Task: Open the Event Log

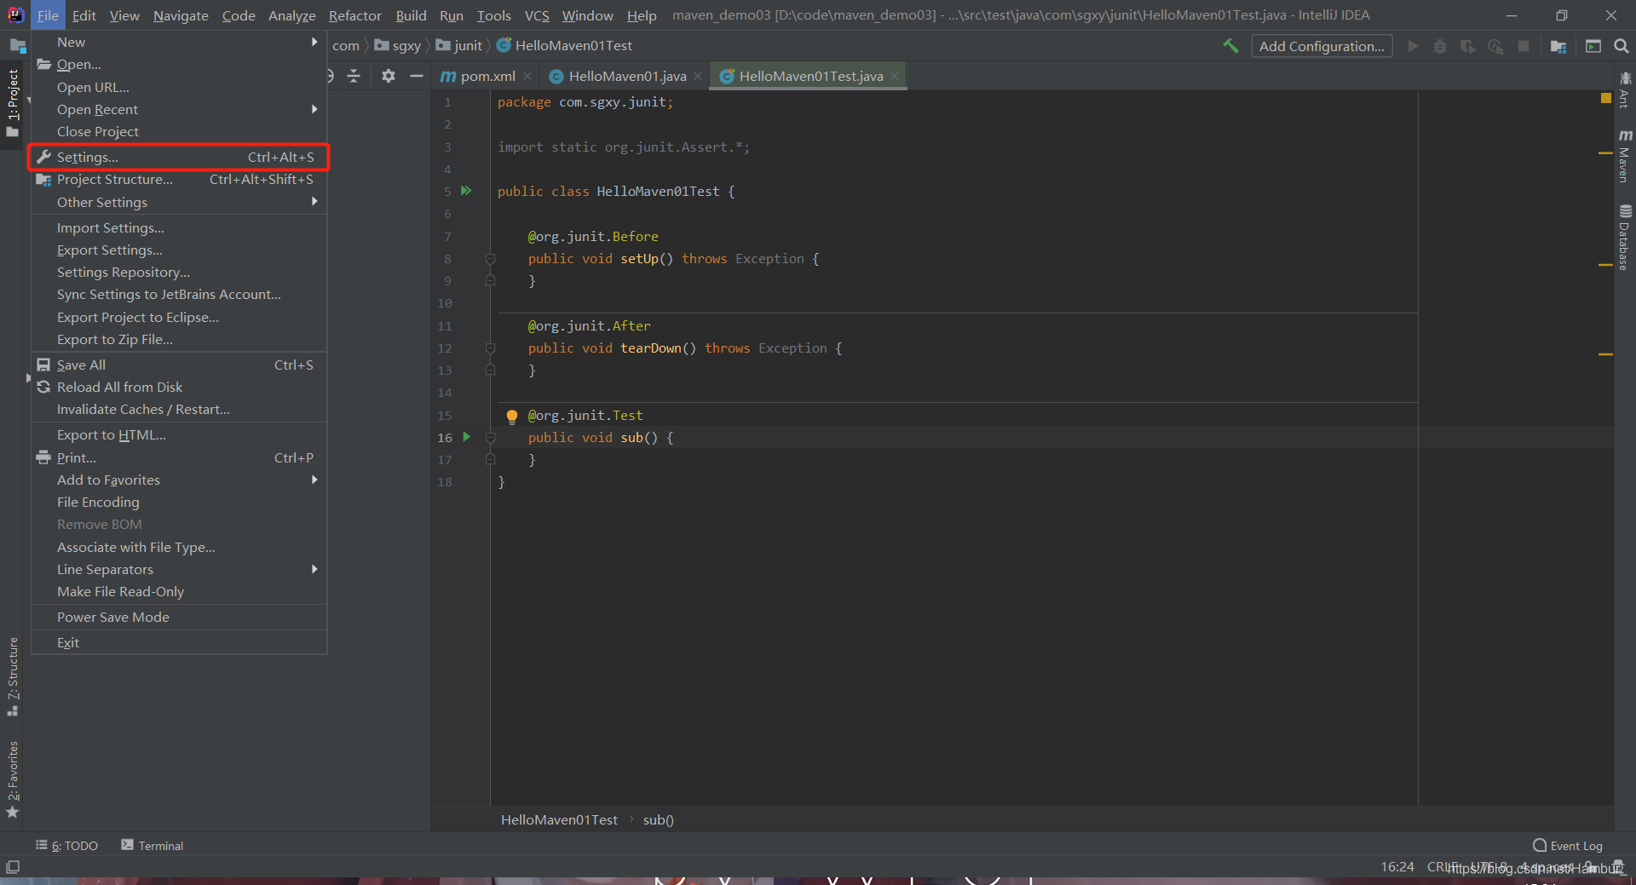Action: click(1568, 845)
